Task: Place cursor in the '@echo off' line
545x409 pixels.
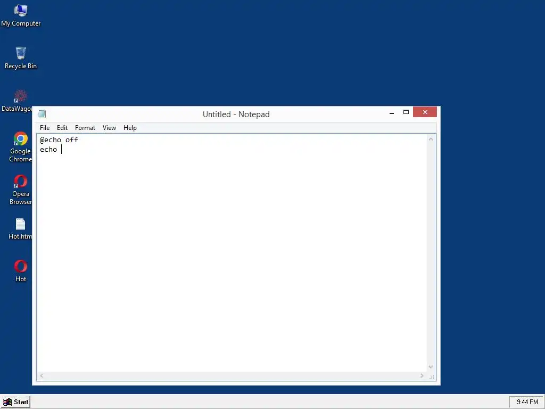Action: tap(59, 140)
